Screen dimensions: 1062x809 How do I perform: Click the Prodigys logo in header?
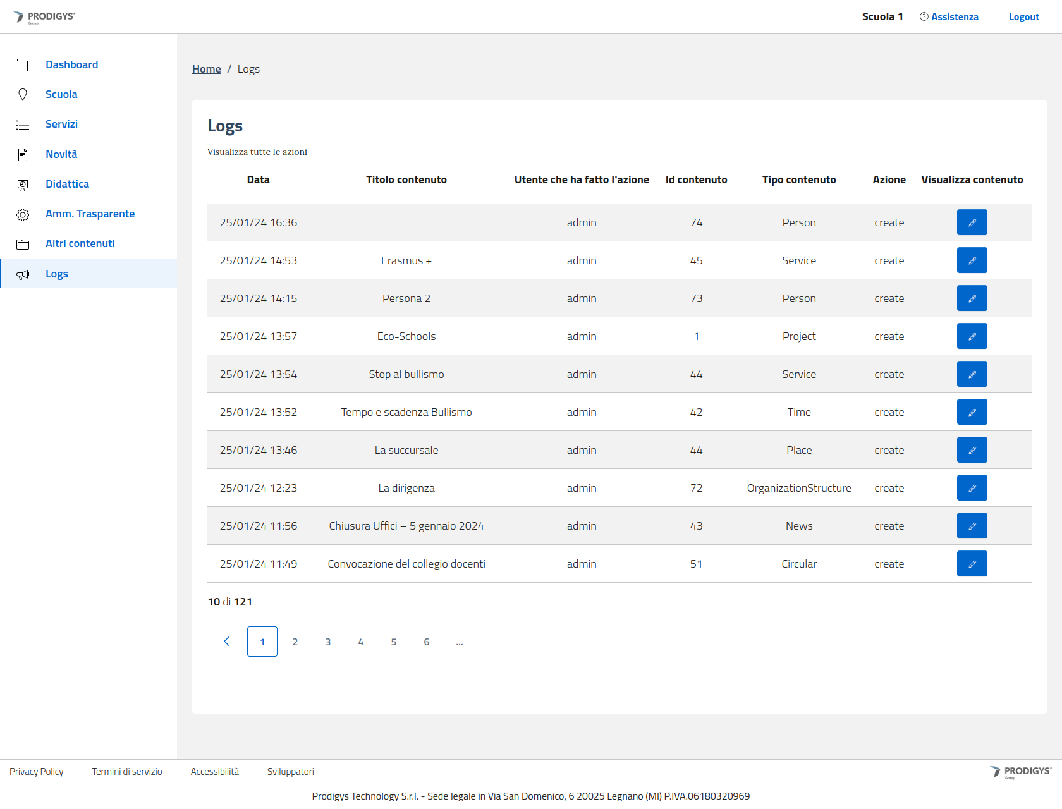coord(44,17)
